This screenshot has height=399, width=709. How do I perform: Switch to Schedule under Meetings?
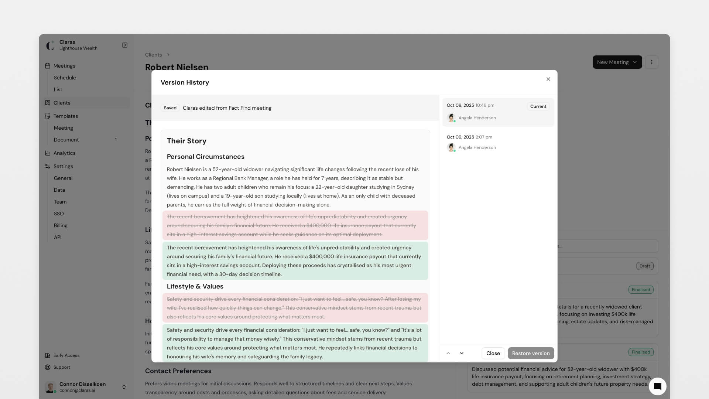(x=65, y=78)
